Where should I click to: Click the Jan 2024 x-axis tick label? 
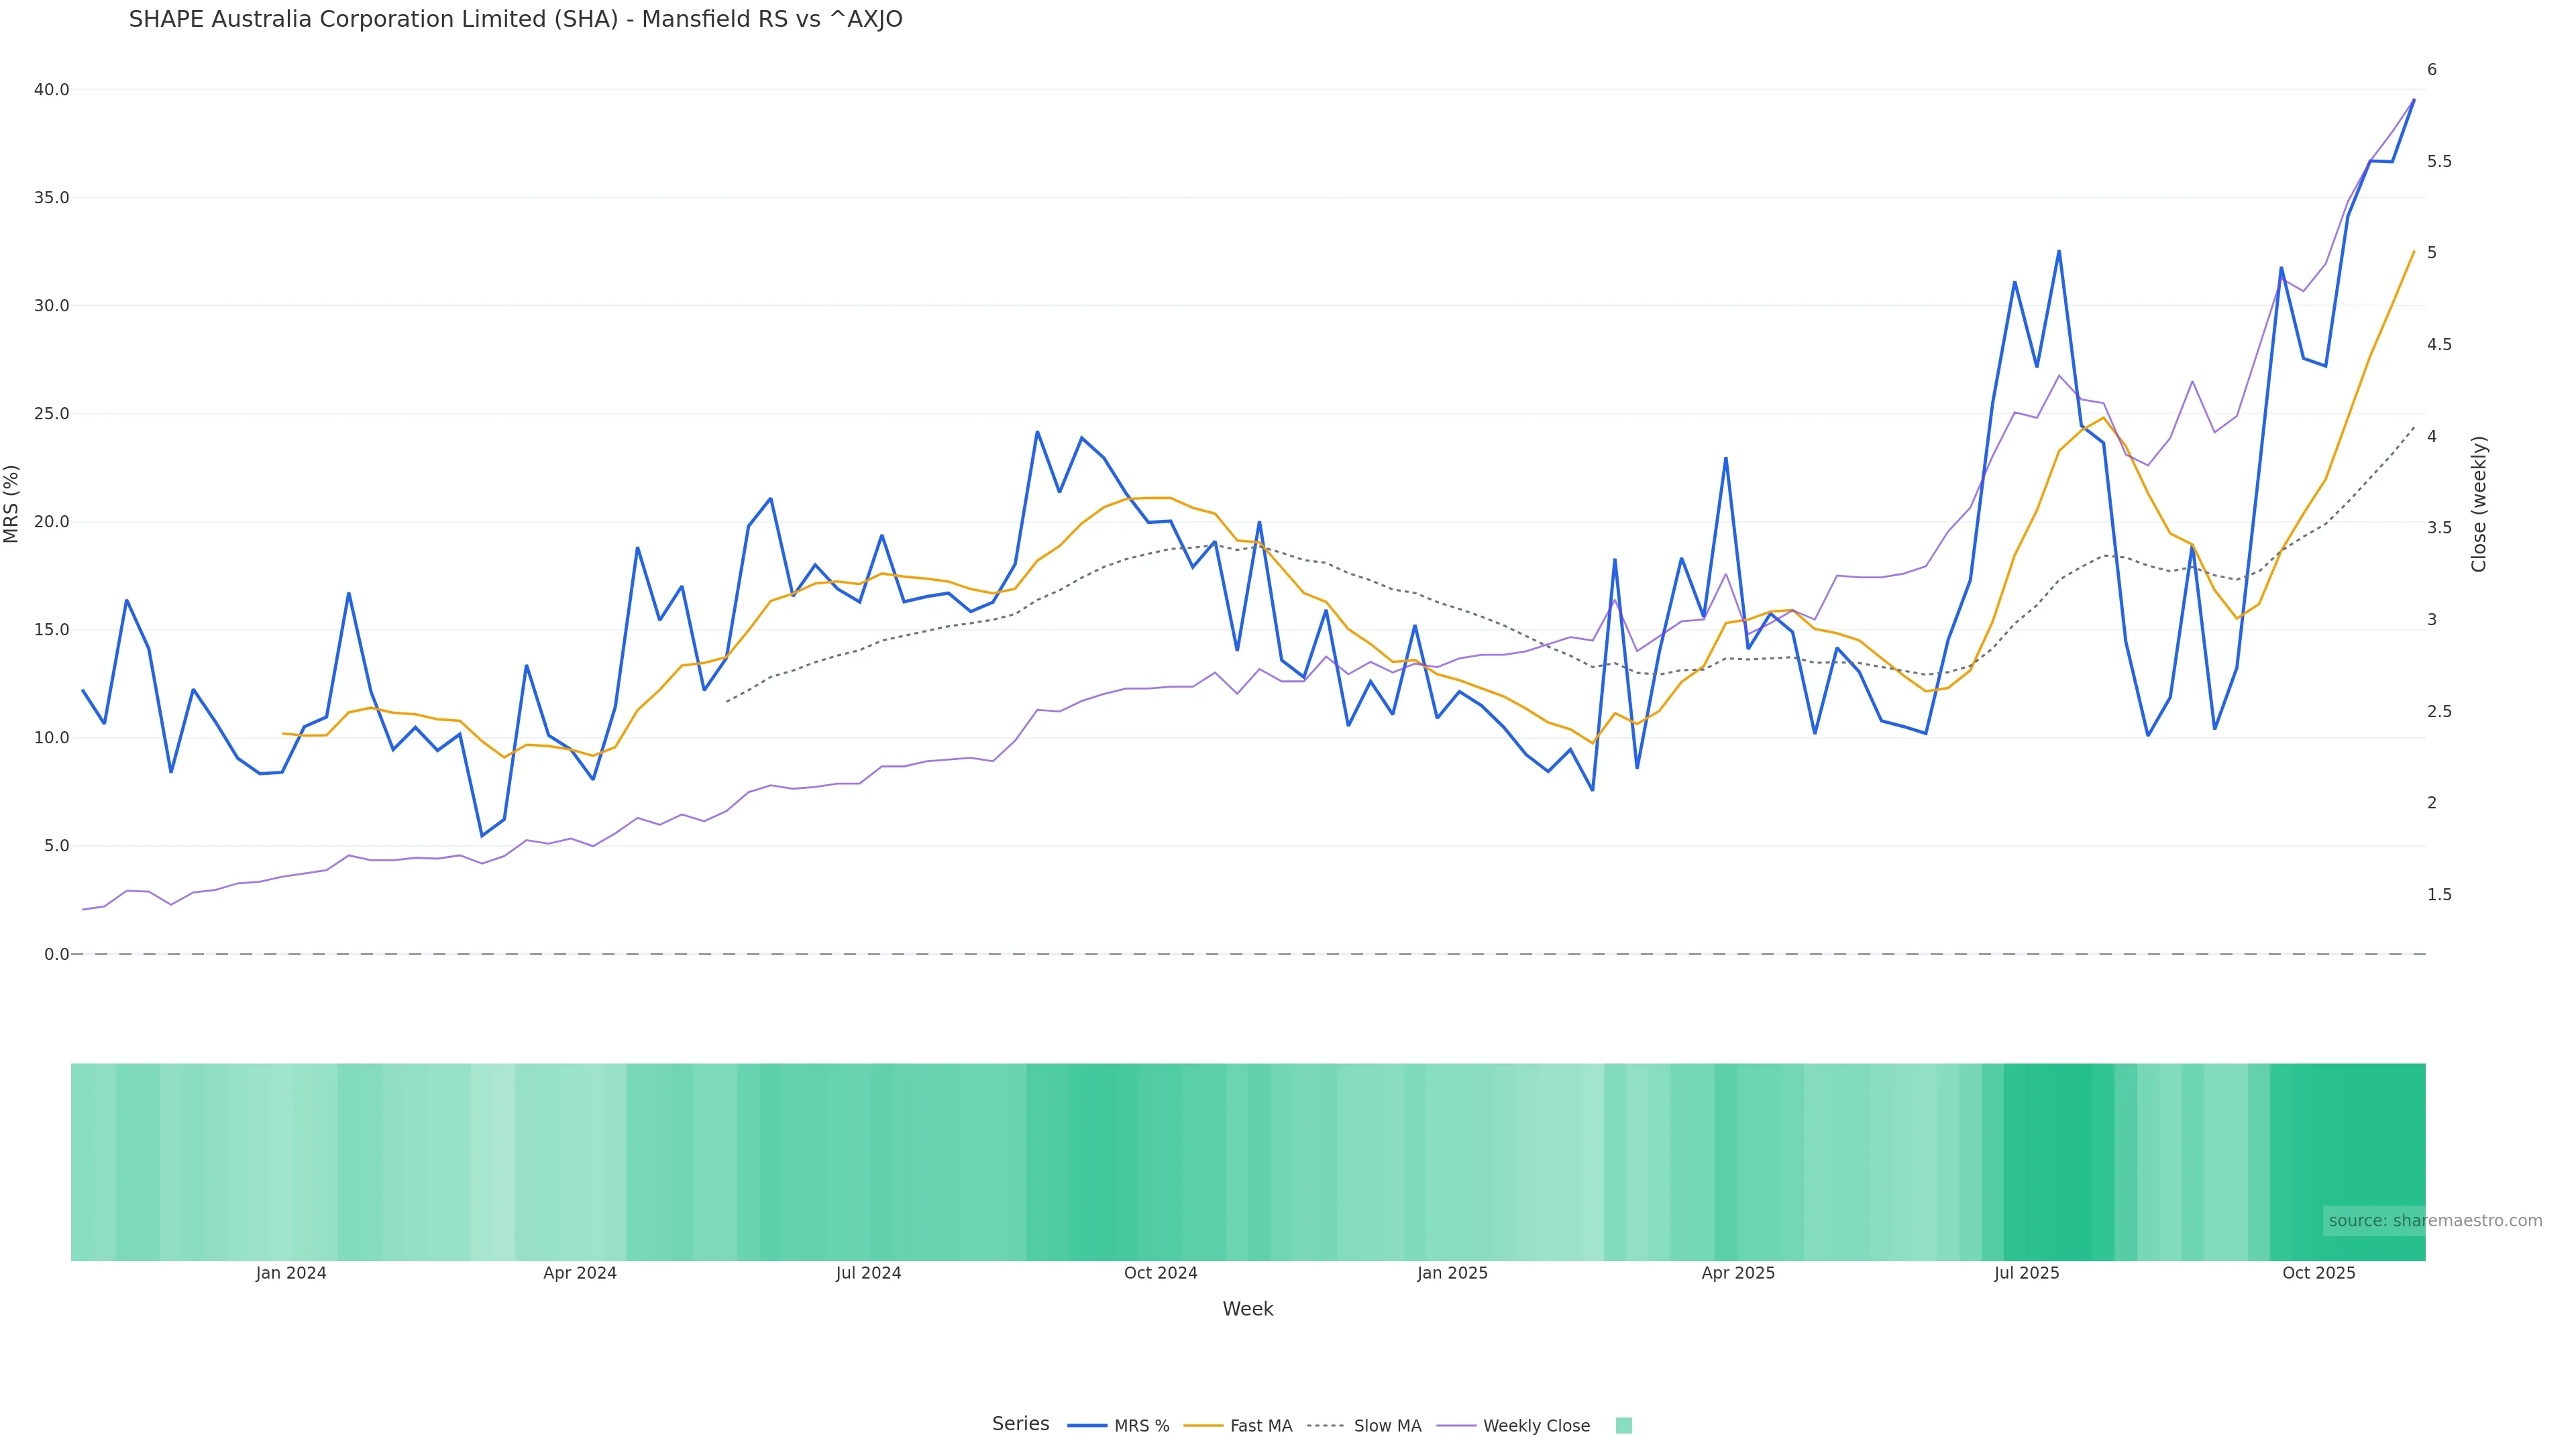(x=291, y=1273)
